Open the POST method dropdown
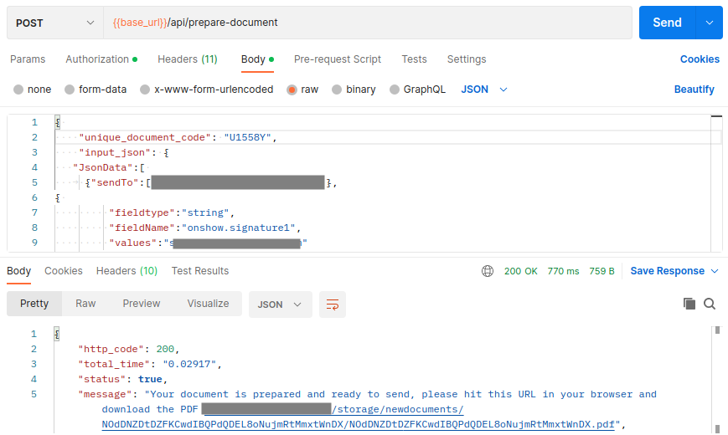The image size is (728, 435). coord(54,23)
